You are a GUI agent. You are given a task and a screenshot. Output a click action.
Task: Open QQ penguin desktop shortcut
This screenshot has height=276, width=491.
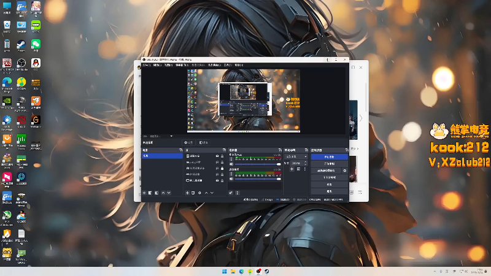(36, 64)
